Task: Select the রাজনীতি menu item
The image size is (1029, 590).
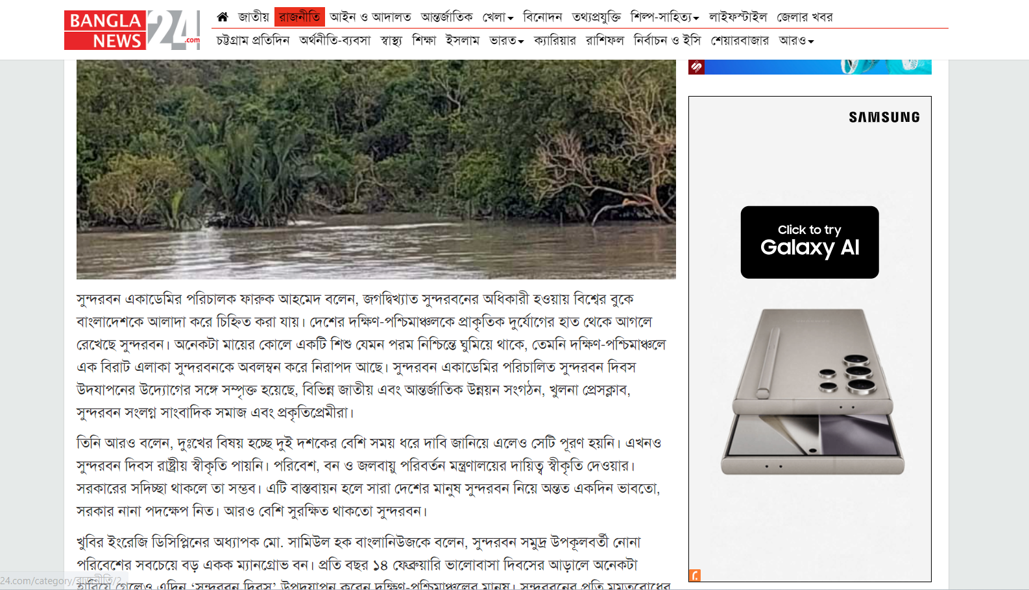Action: point(299,17)
